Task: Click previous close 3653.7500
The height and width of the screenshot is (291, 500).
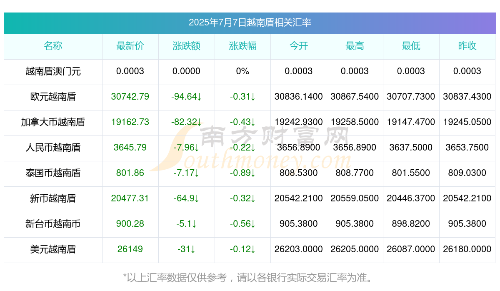Action: coord(467,148)
